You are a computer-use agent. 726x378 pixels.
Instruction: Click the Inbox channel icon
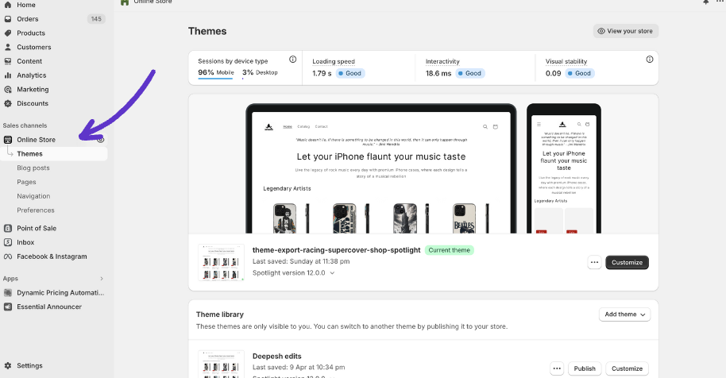point(8,242)
